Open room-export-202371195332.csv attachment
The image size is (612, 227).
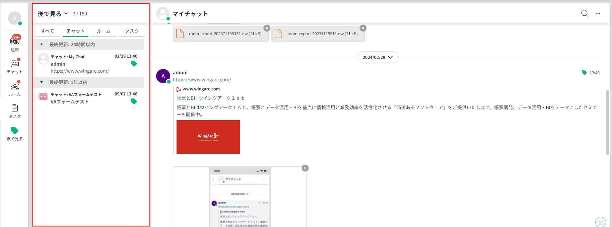pyautogui.click(x=221, y=34)
